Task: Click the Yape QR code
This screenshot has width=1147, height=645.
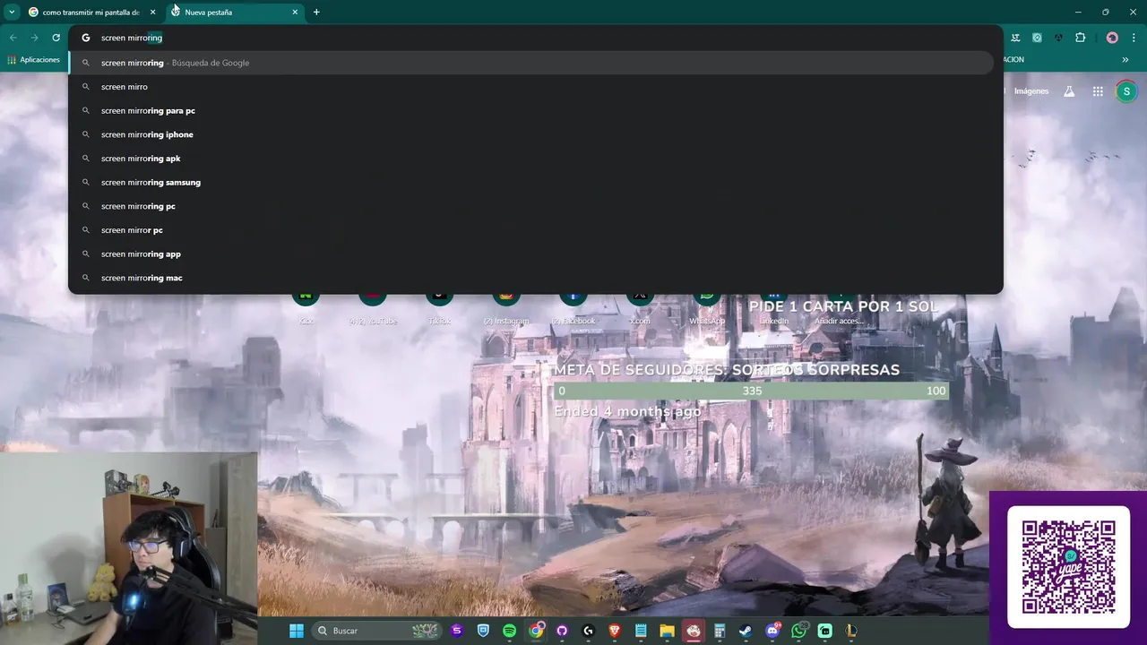Action: click(1068, 566)
